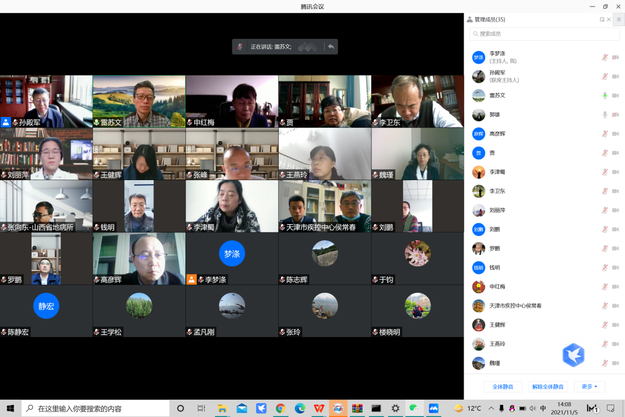Image resolution: width=625 pixels, height=417 pixels.
Task: Click the 搜索成员 search field
Action: point(545,34)
